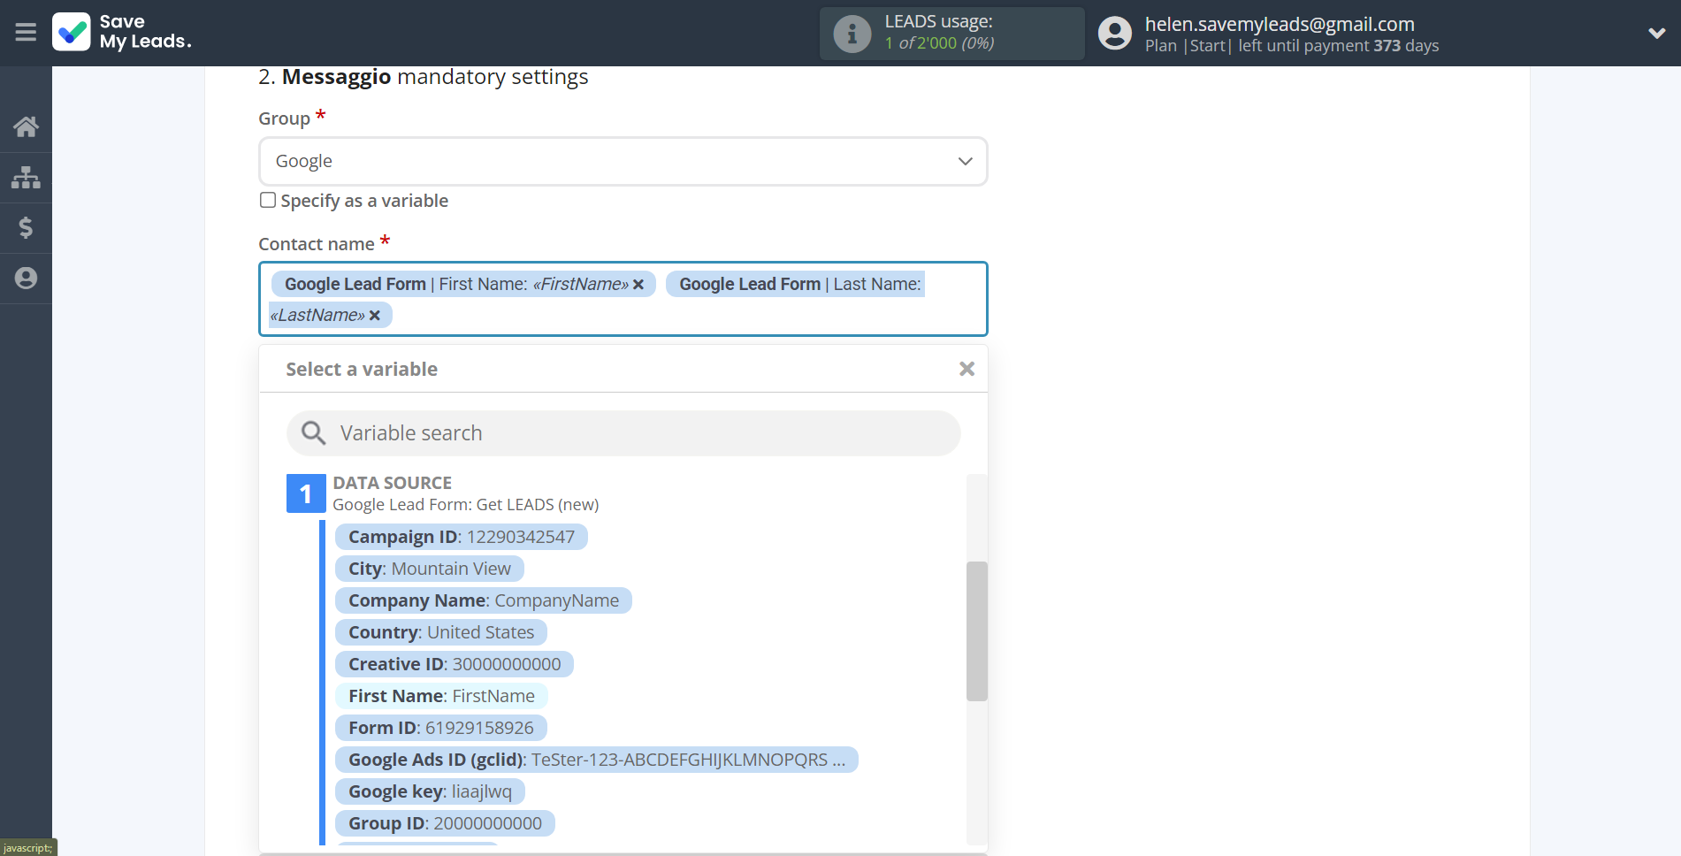
Task: Expand the account menu chevron
Action: pos(1657,34)
